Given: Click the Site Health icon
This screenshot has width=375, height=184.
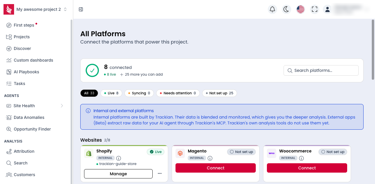Looking at the screenshot, I should point(8,106).
